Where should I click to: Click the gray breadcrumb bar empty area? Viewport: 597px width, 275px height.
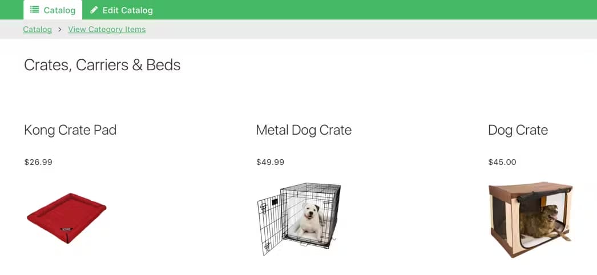[371, 29]
